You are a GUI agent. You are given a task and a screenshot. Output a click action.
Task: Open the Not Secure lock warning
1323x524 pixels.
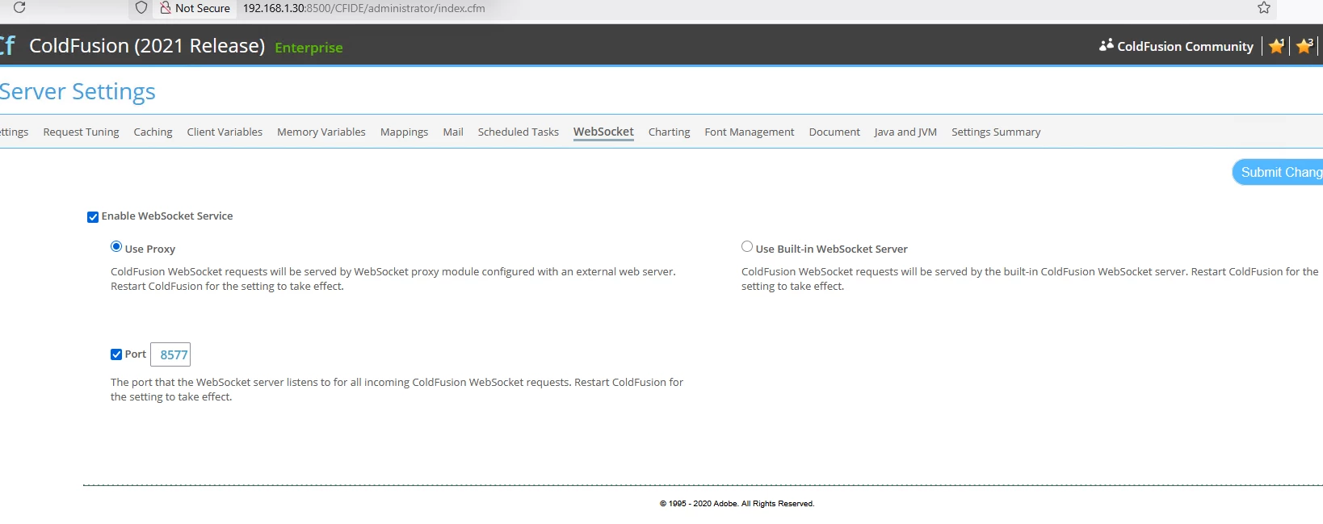[x=195, y=8]
